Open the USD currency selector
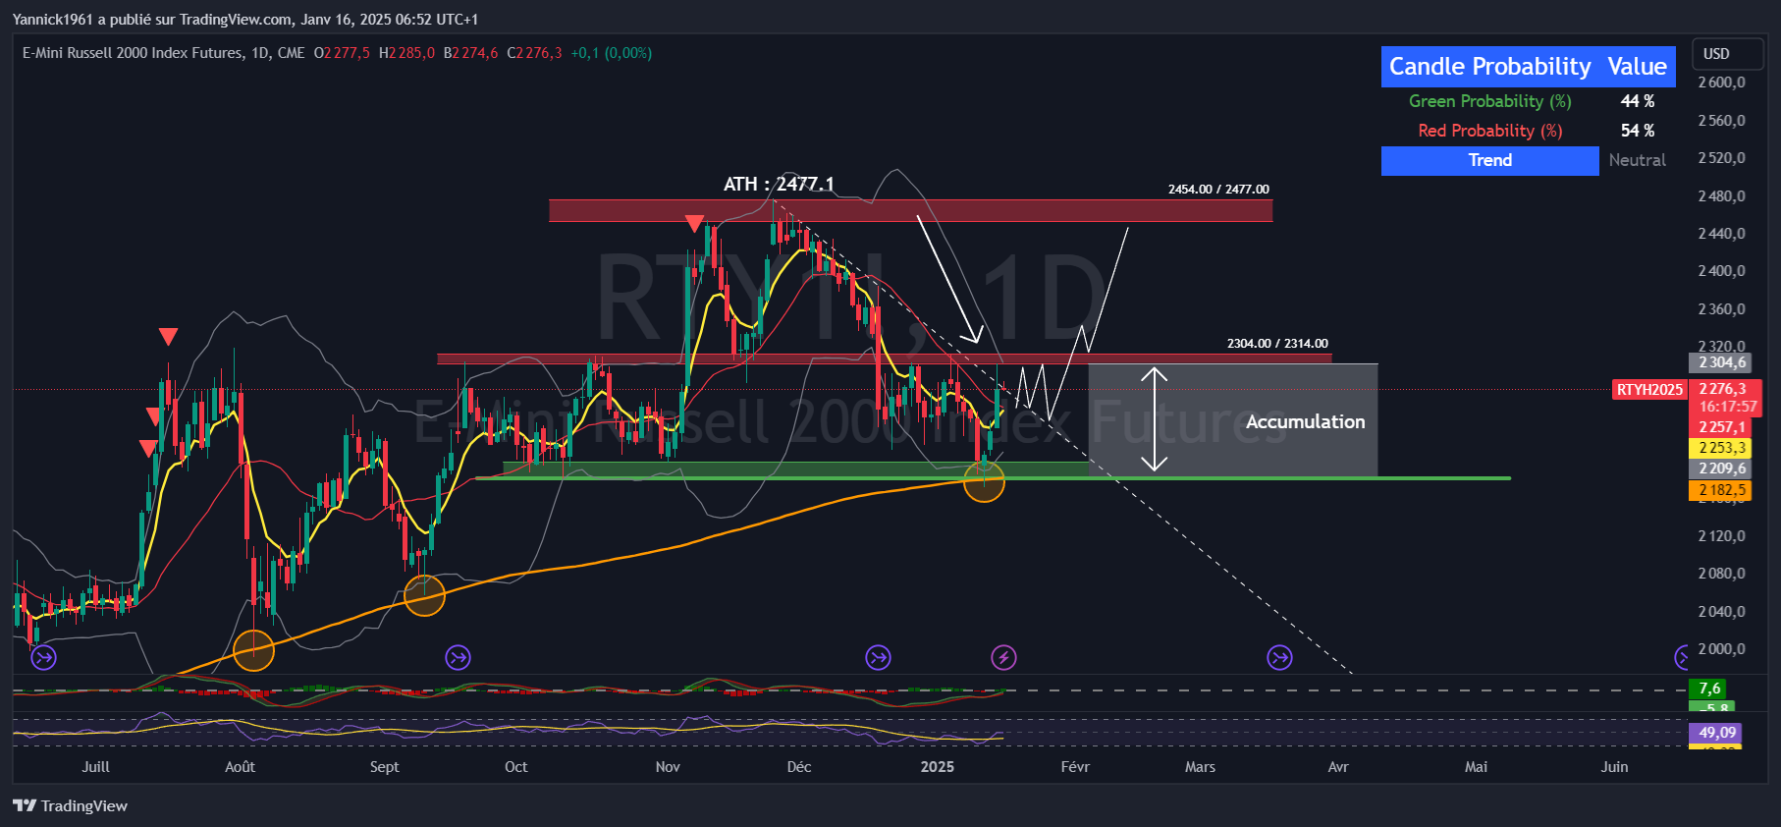Screen dimensions: 1781x827 click(1728, 54)
